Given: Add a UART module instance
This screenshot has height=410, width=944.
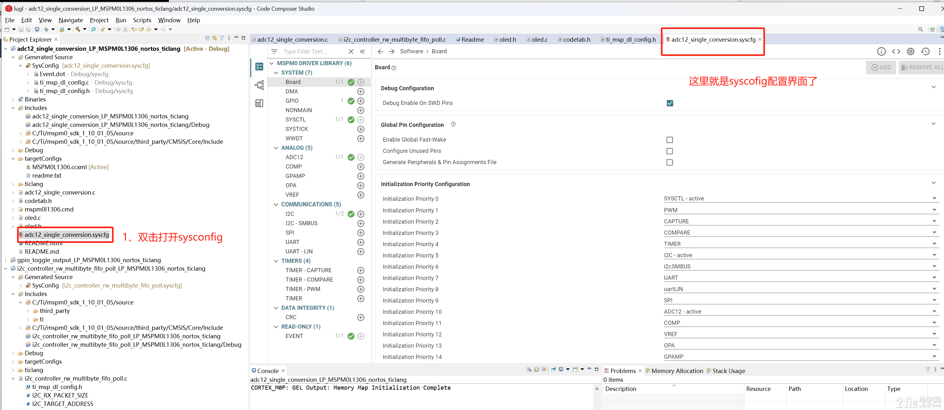Looking at the screenshot, I should pyautogui.click(x=361, y=242).
